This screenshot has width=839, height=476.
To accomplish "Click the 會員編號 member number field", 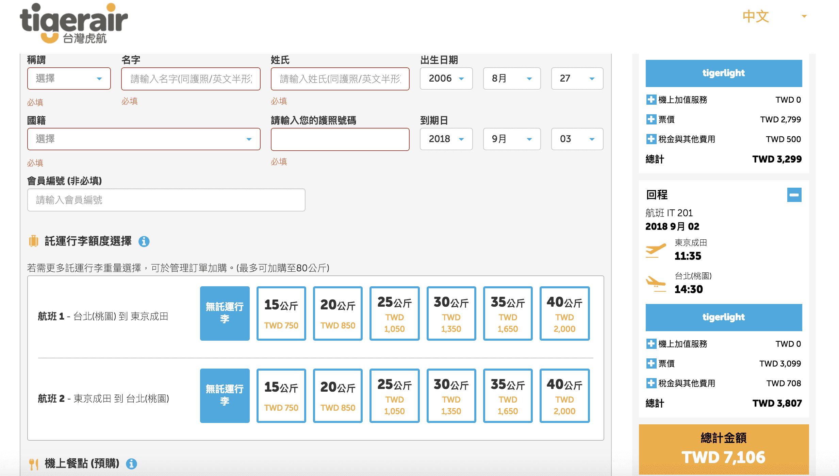I will 166,200.
